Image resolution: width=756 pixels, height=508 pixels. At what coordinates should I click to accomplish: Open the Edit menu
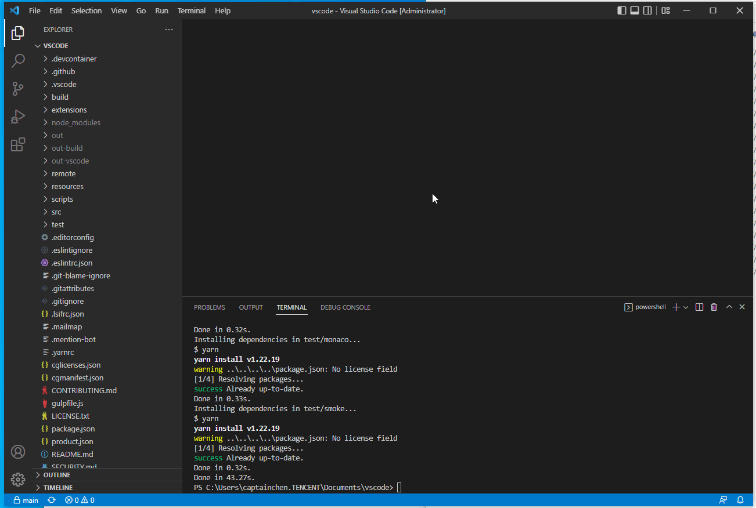coord(56,11)
